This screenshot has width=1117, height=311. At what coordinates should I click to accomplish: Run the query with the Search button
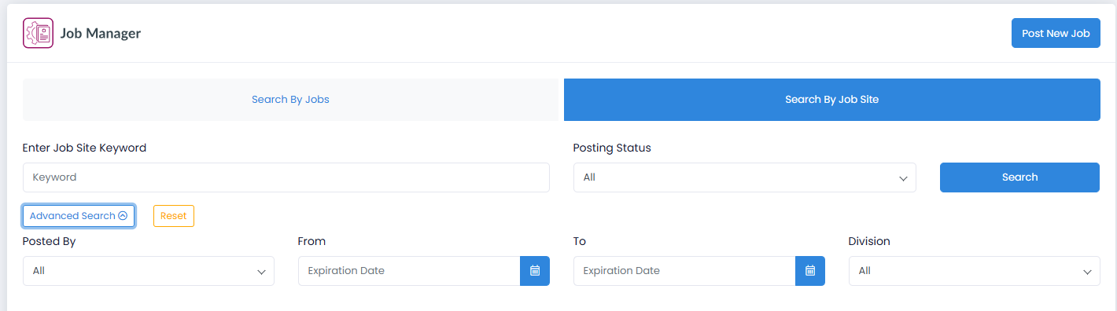[1019, 177]
